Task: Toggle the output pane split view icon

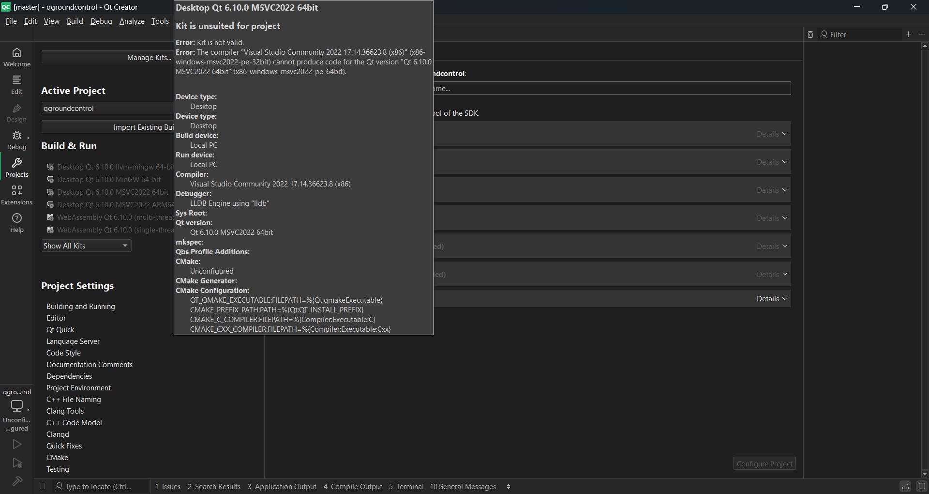Action: [905, 486]
